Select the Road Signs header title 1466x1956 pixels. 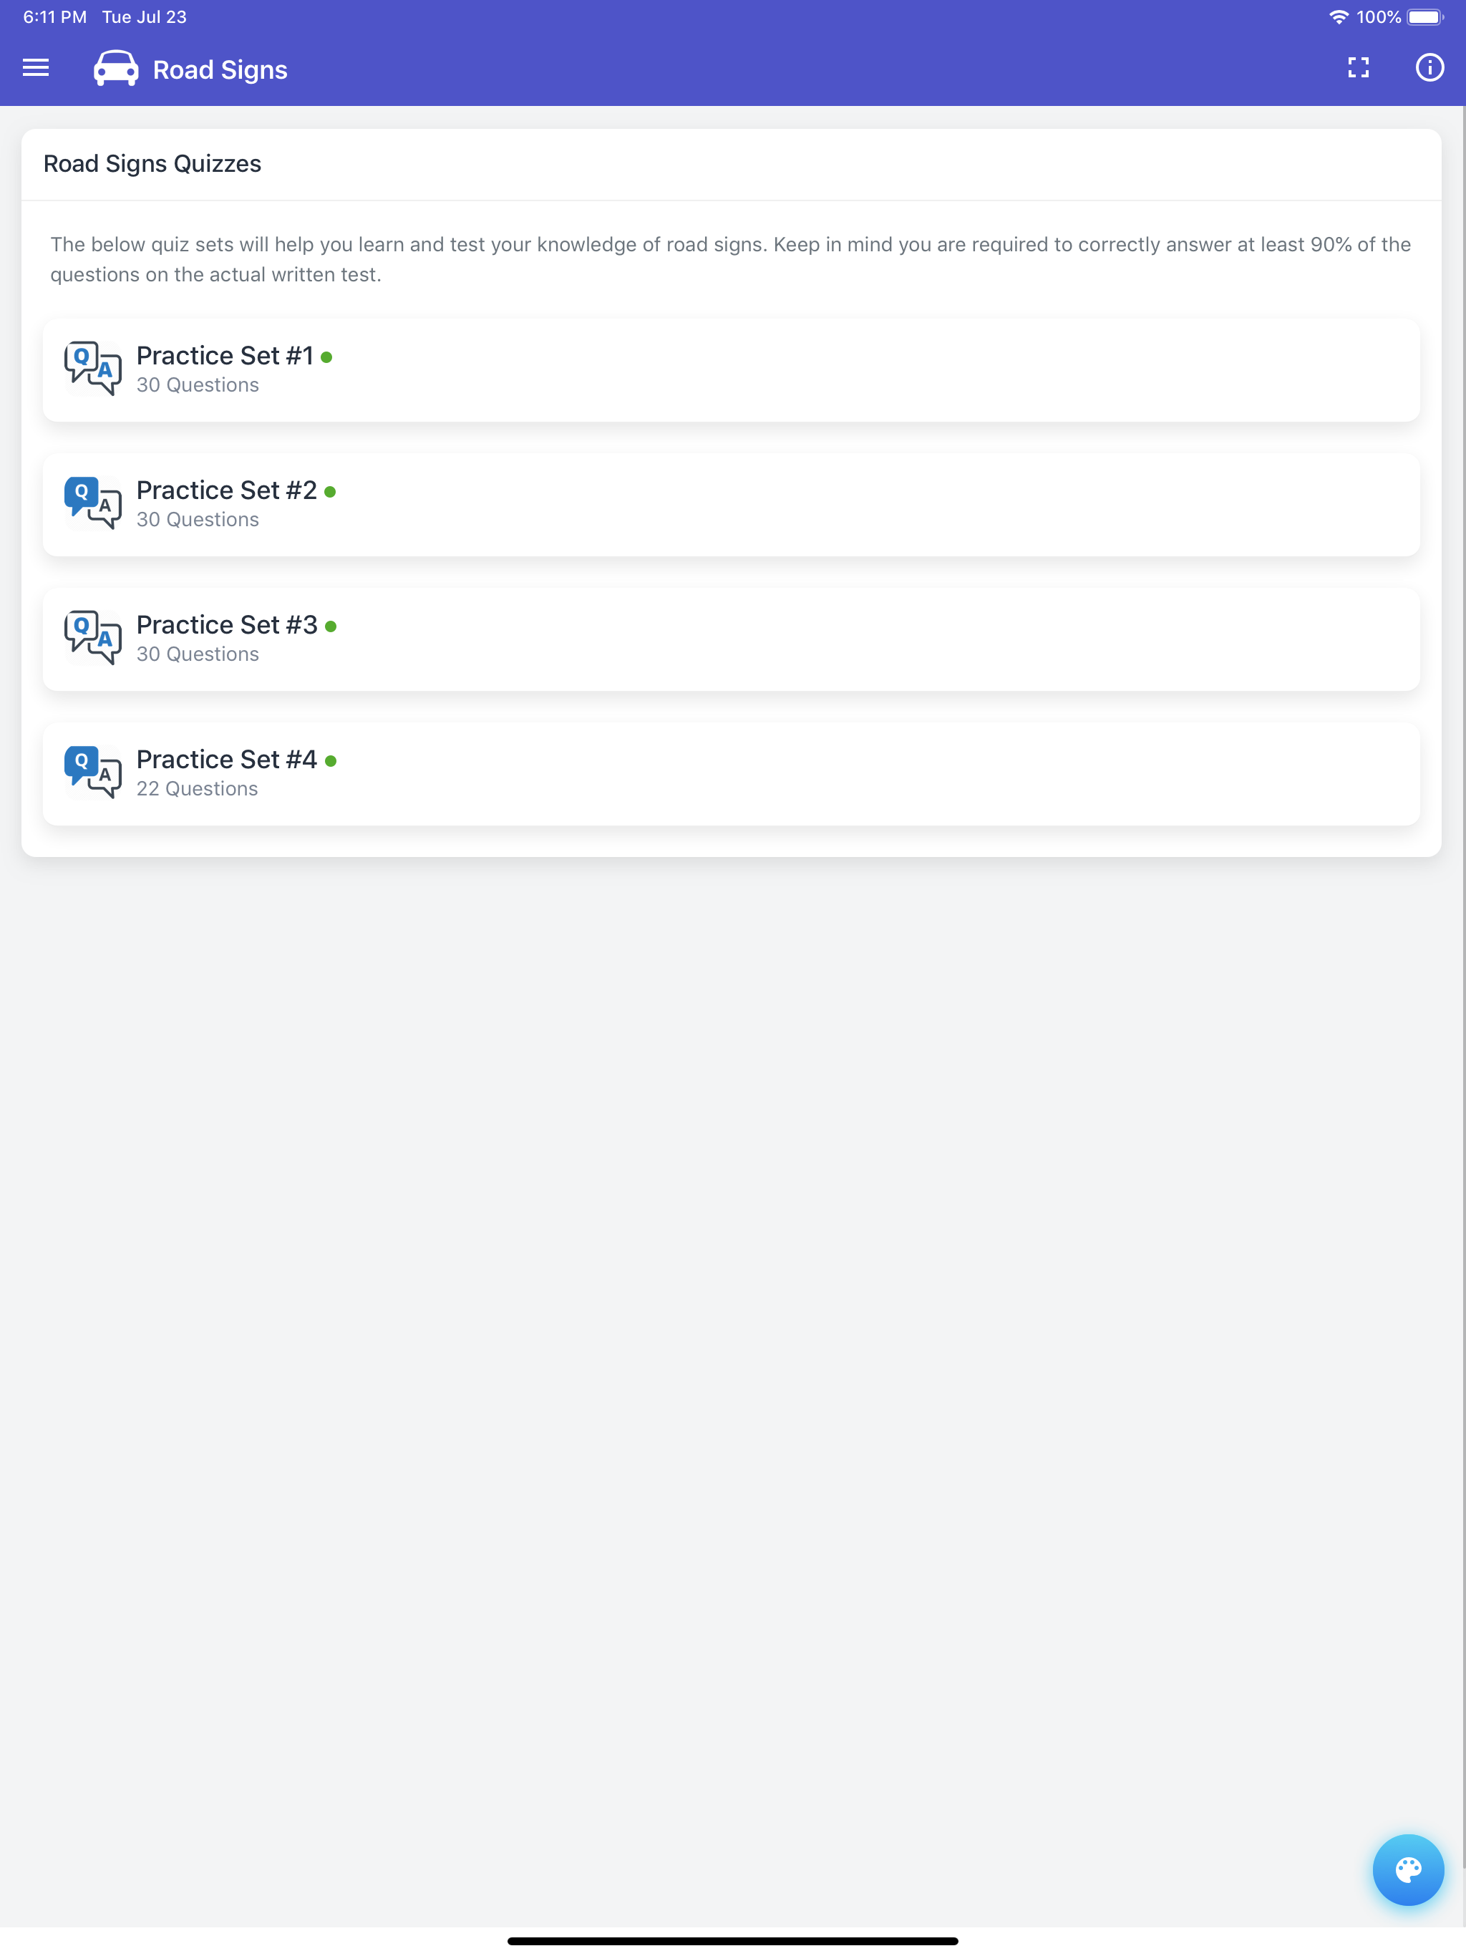(x=218, y=69)
